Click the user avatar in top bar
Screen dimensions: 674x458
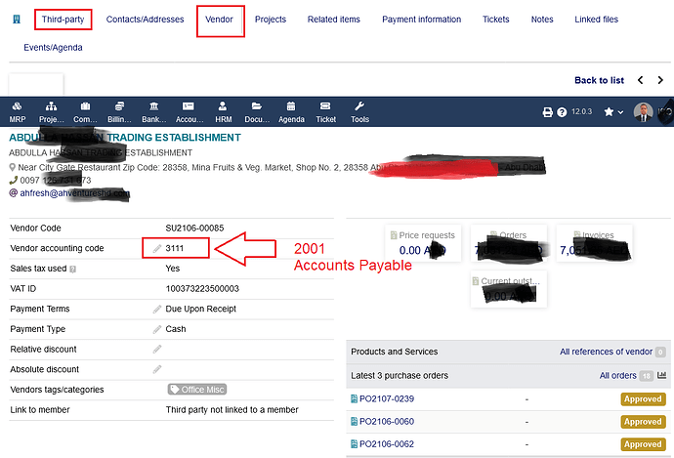pyautogui.click(x=643, y=112)
